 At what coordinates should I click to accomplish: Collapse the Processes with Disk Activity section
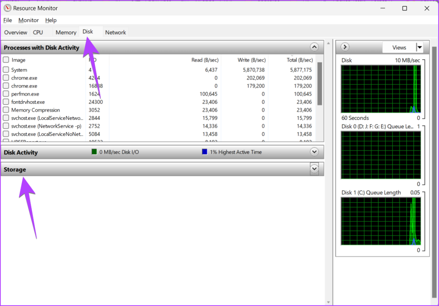pos(314,47)
